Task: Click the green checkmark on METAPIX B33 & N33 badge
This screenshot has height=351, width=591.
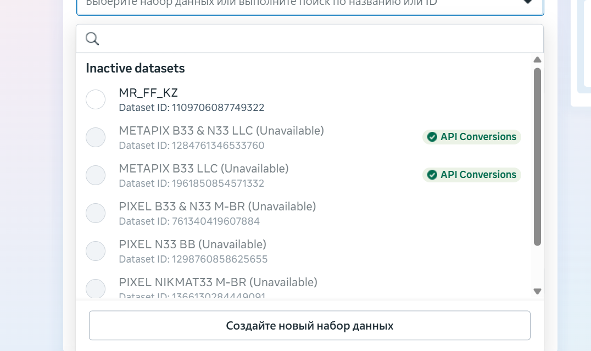Action: tap(432, 137)
